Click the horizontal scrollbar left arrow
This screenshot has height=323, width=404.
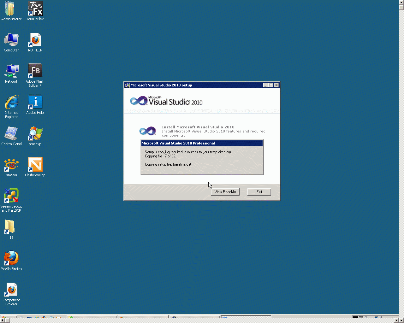point(3,320)
